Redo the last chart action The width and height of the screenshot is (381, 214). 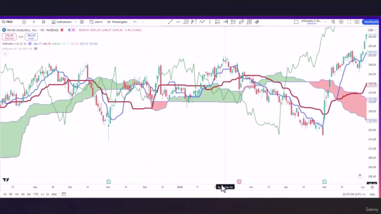click(143, 22)
